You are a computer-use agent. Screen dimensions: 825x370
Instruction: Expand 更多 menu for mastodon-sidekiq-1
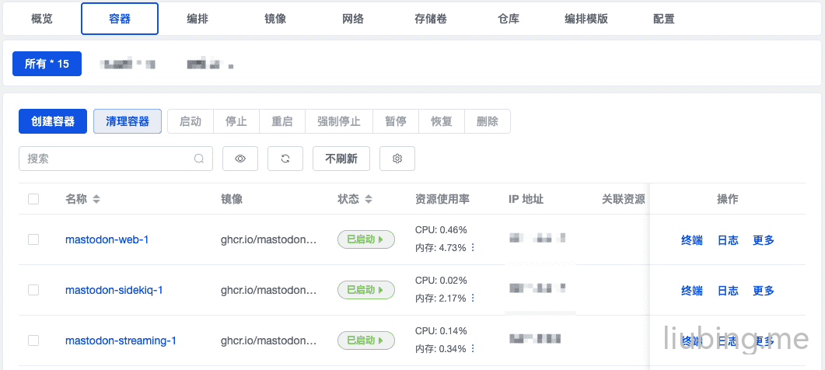[x=764, y=291]
